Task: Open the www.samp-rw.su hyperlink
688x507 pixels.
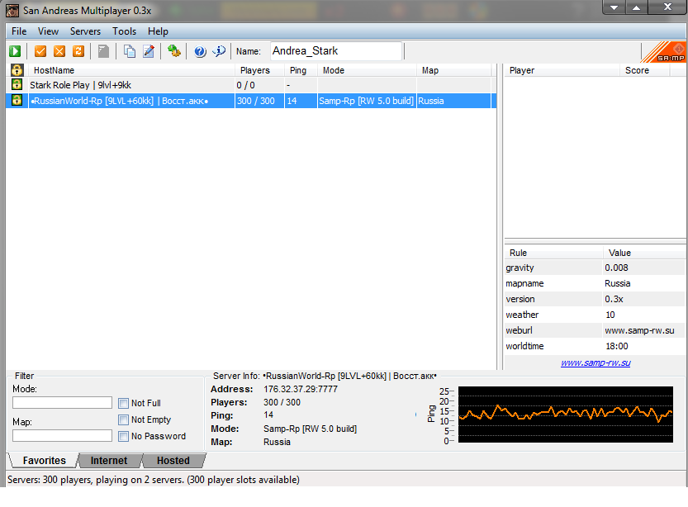Action: pos(595,362)
